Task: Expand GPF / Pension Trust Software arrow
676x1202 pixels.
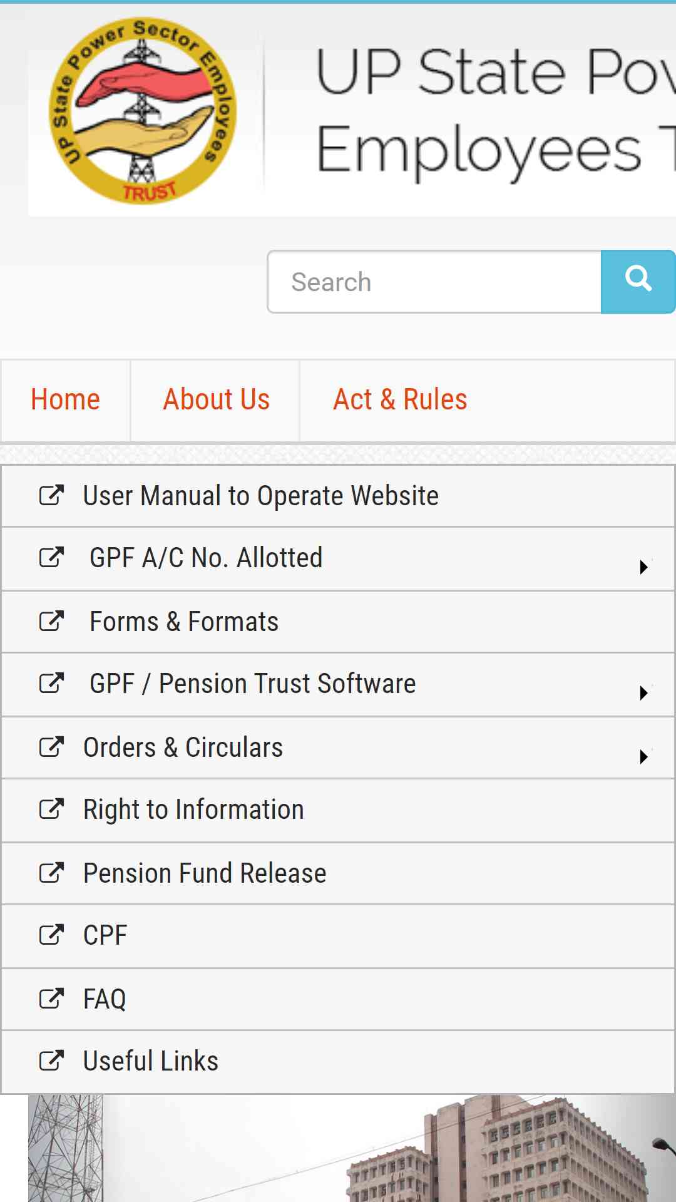Action: (643, 693)
